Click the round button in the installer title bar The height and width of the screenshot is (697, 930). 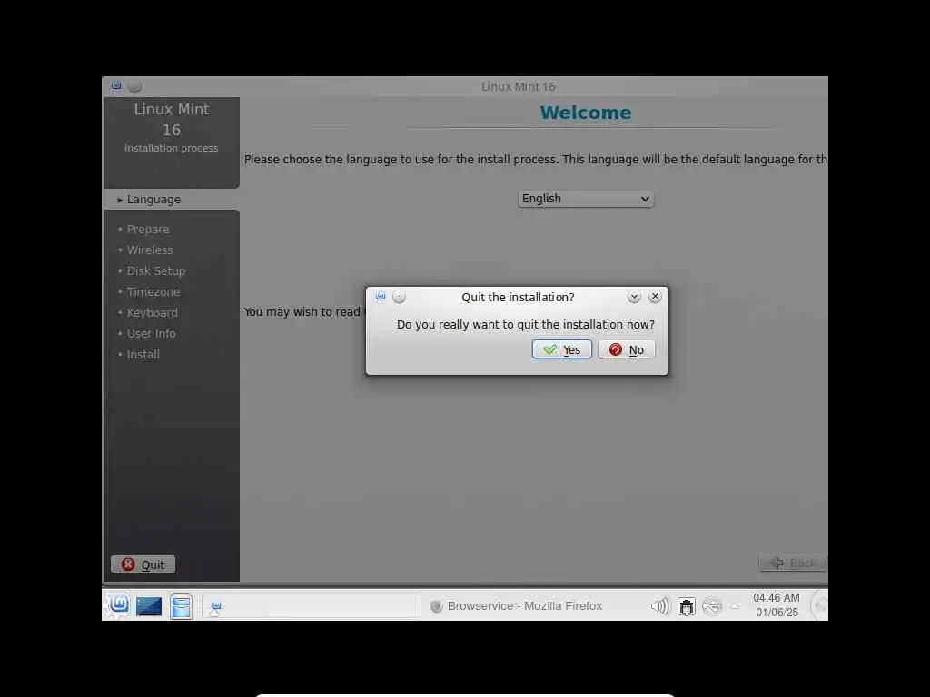click(134, 86)
